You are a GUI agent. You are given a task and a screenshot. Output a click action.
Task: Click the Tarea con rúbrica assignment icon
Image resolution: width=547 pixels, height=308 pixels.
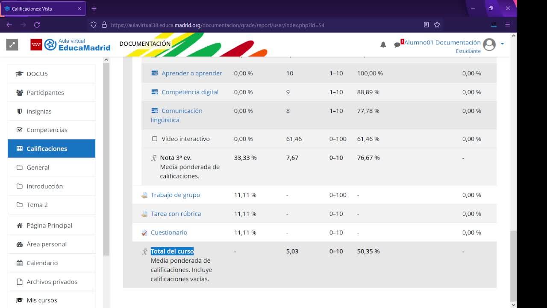click(144, 214)
